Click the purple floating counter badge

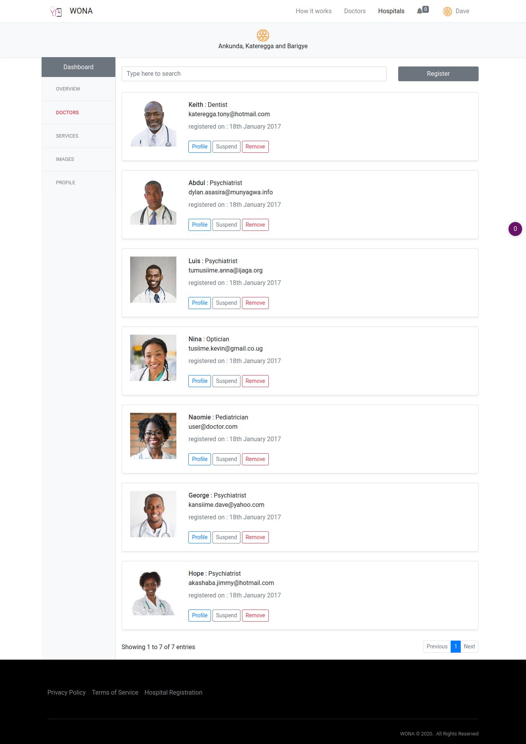point(515,229)
